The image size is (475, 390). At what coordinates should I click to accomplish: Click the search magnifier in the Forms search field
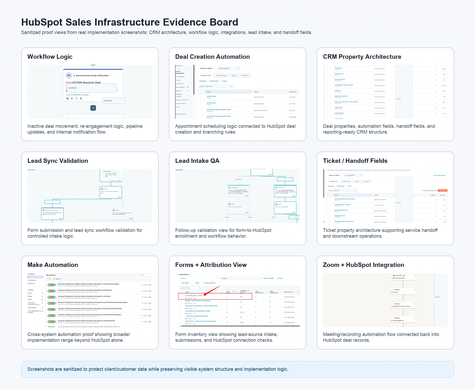200,288
